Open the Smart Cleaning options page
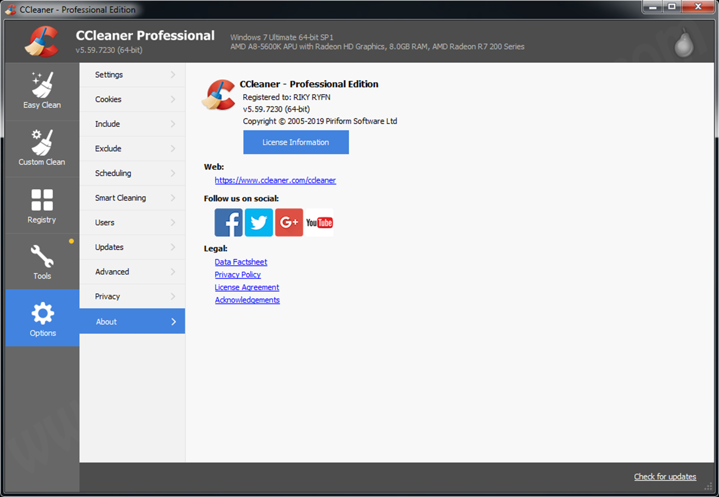This screenshot has width=719, height=497. tap(132, 198)
